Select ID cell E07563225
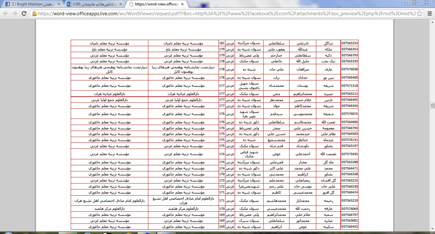 [349, 180]
